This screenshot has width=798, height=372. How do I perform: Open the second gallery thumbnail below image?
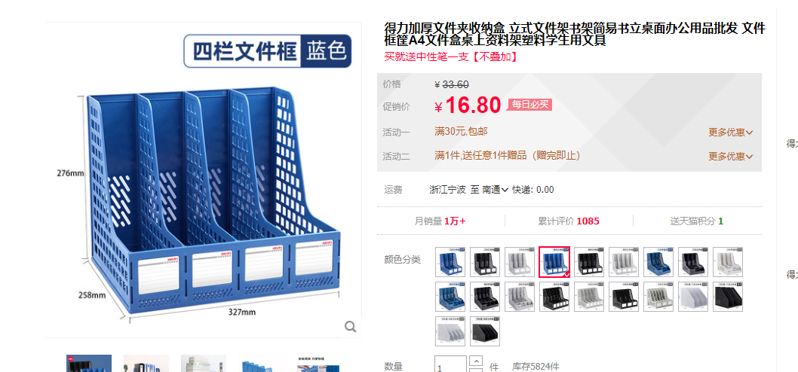(x=146, y=364)
